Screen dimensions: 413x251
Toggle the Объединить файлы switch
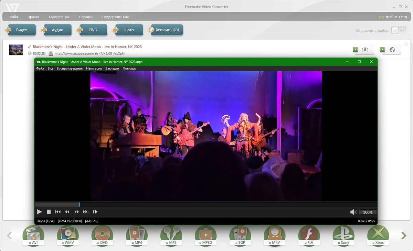[x=399, y=30]
